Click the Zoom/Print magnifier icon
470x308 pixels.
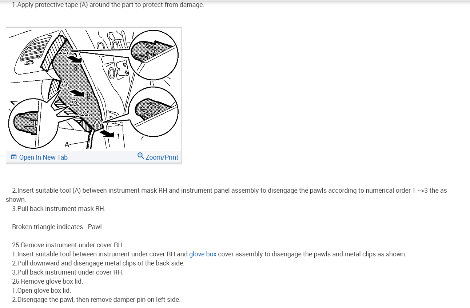[140, 156]
